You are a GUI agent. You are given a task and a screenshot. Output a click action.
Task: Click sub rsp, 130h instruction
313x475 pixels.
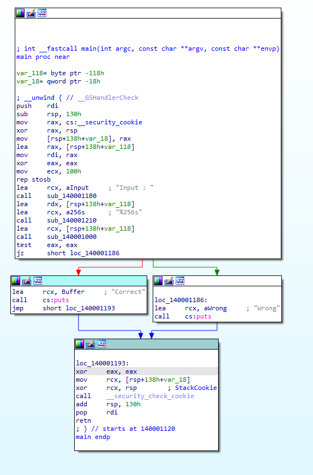click(49, 114)
